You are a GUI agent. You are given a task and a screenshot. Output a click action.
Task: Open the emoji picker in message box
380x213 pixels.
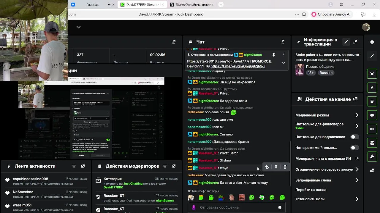click(280, 207)
